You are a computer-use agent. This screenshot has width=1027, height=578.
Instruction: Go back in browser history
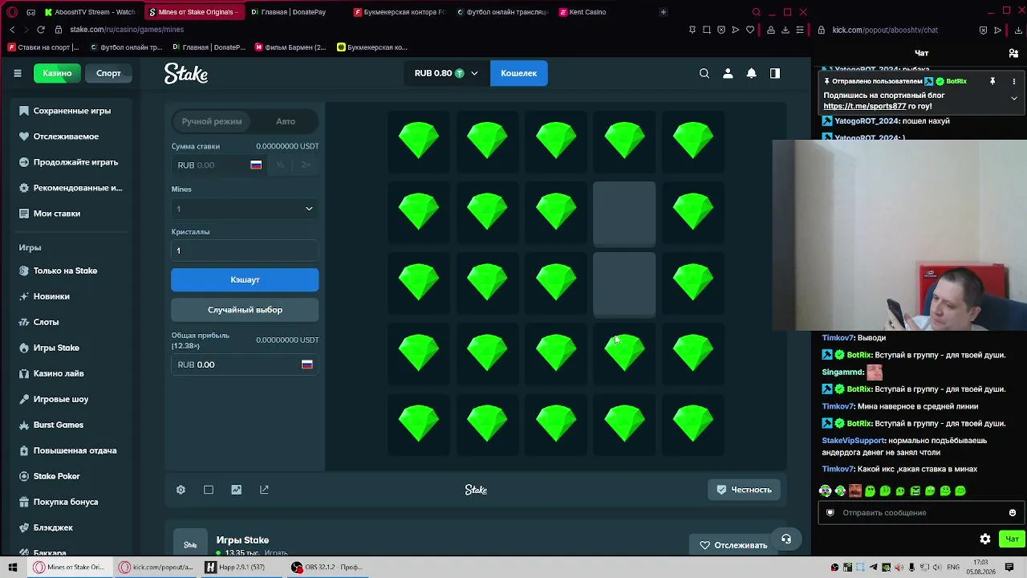coord(12,30)
